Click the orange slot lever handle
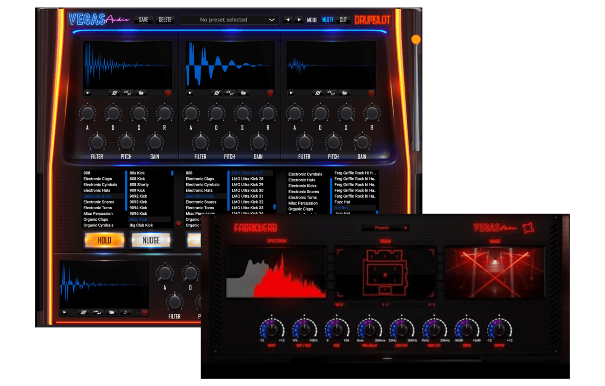Image resolution: width=605 pixels, height=386 pixels. pos(416,40)
